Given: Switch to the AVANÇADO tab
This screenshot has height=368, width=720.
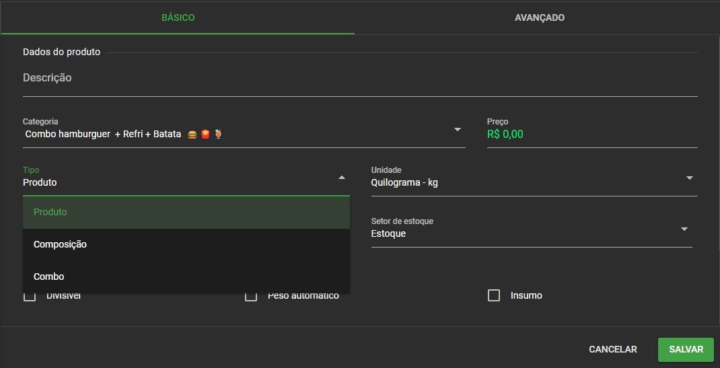Looking at the screenshot, I should [x=539, y=17].
